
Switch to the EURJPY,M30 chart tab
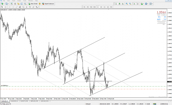tap(24, 101)
